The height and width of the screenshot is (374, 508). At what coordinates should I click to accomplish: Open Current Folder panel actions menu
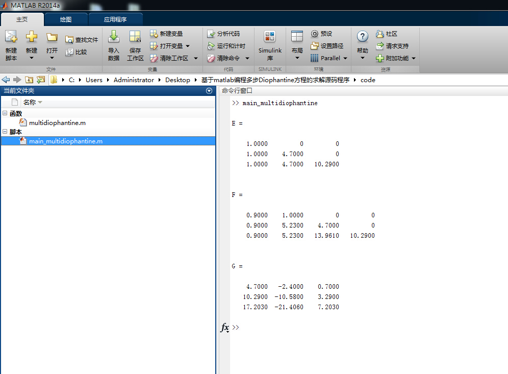(209, 91)
